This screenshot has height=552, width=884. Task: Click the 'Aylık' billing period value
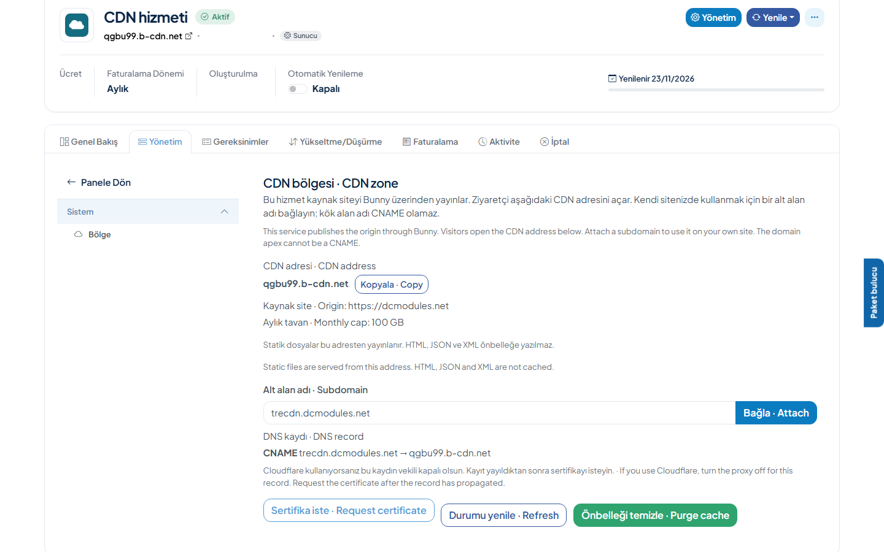(x=118, y=89)
